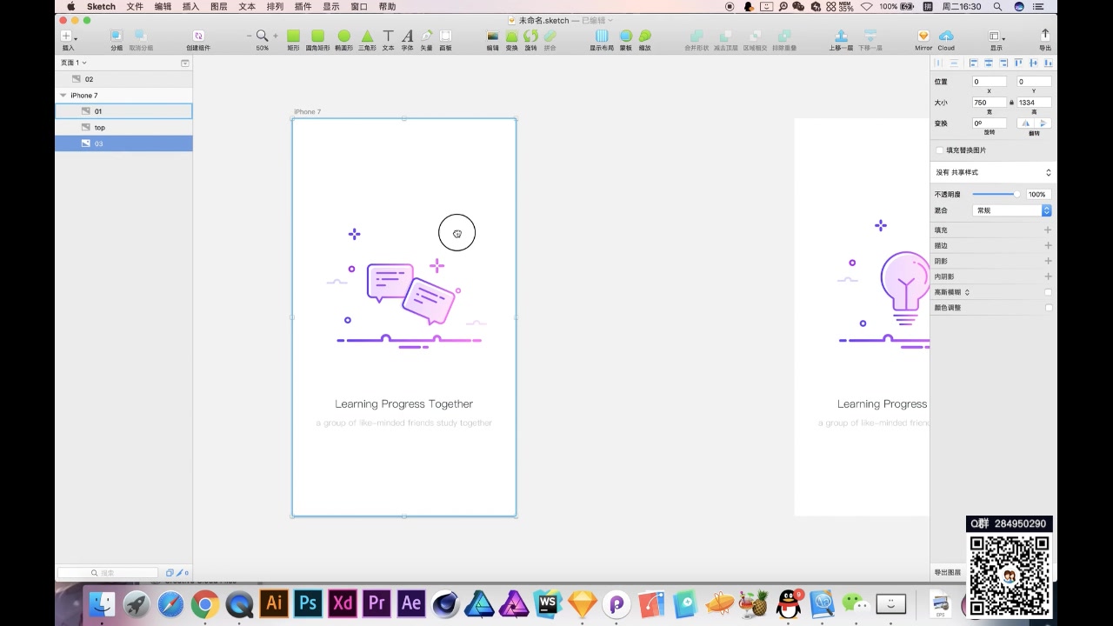Screen dimensions: 1113x626
Task: Open the Sketch Cloud upload tool
Action: pyautogui.click(x=946, y=37)
